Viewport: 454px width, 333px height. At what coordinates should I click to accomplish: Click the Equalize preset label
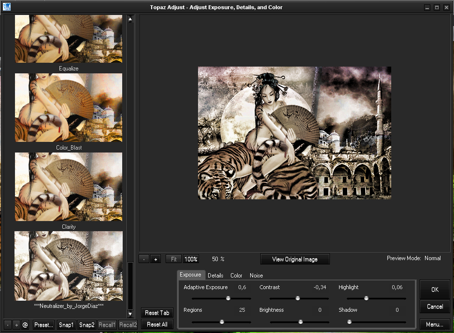[x=69, y=69]
